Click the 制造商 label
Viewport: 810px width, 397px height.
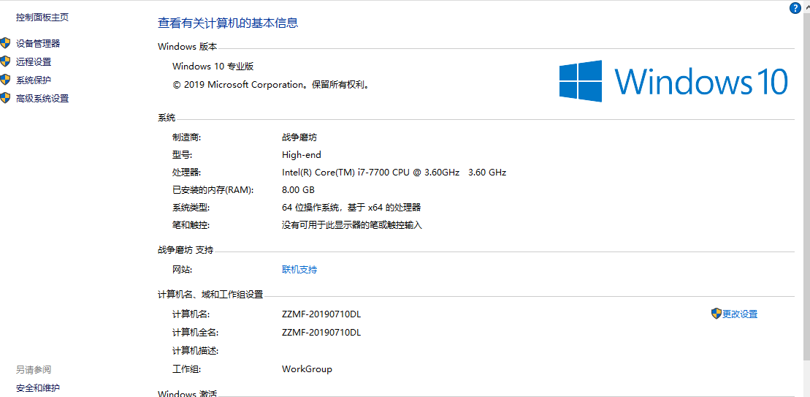click(186, 137)
